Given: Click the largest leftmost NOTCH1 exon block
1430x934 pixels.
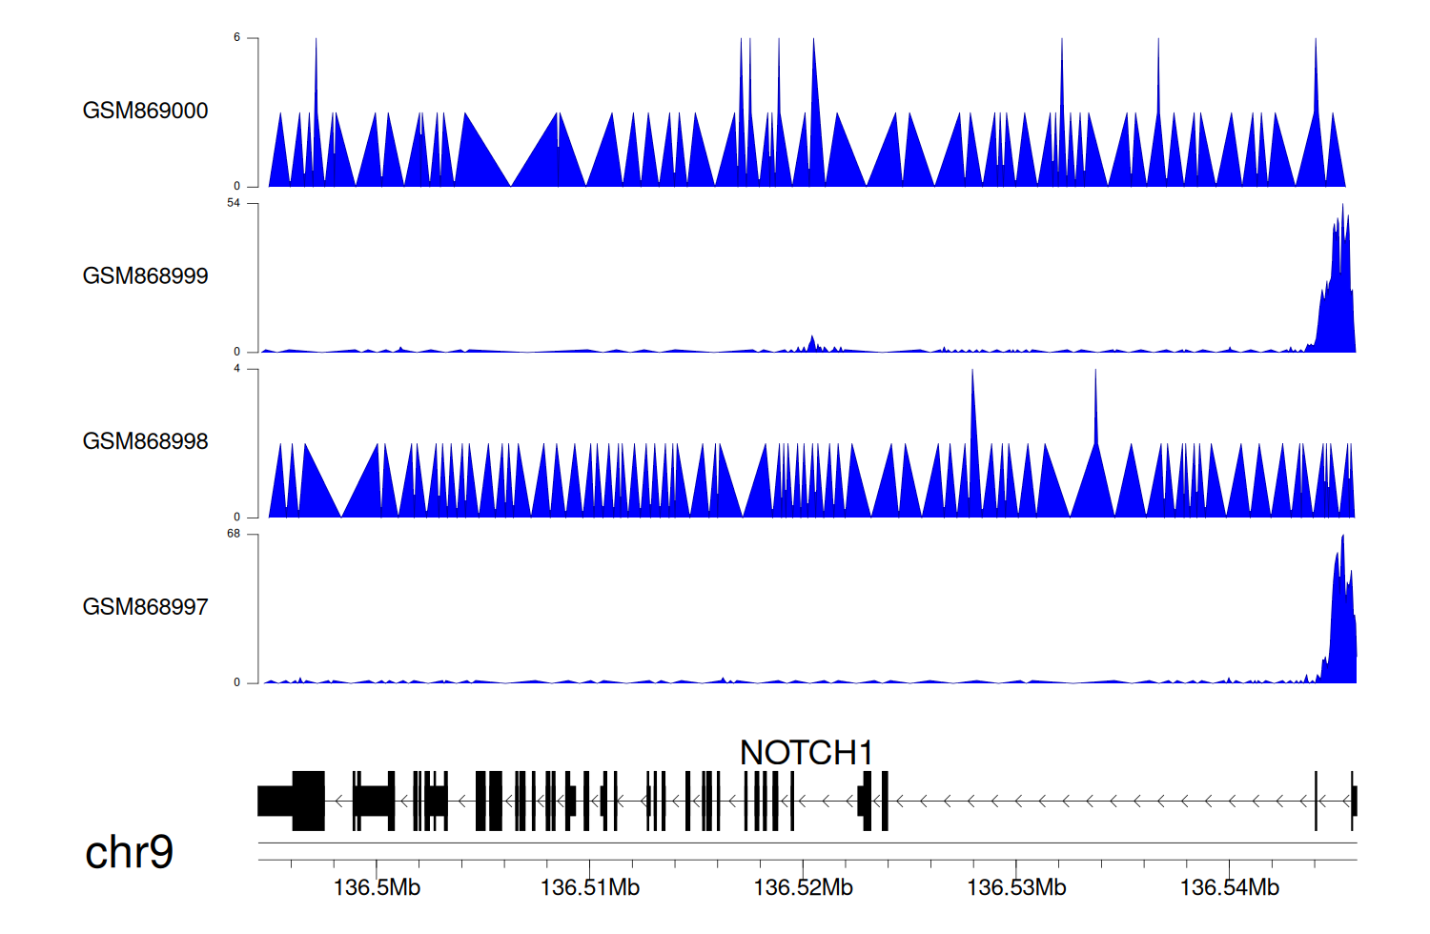Looking at the screenshot, I should [308, 801].
